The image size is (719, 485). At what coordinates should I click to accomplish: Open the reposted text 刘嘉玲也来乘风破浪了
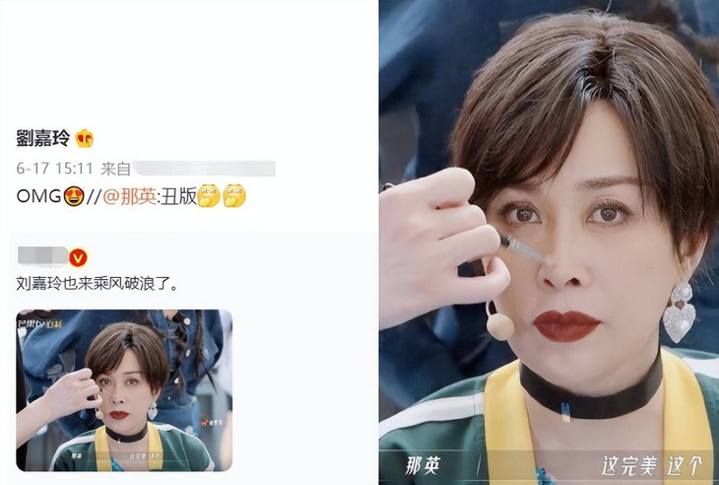point(97,285)
